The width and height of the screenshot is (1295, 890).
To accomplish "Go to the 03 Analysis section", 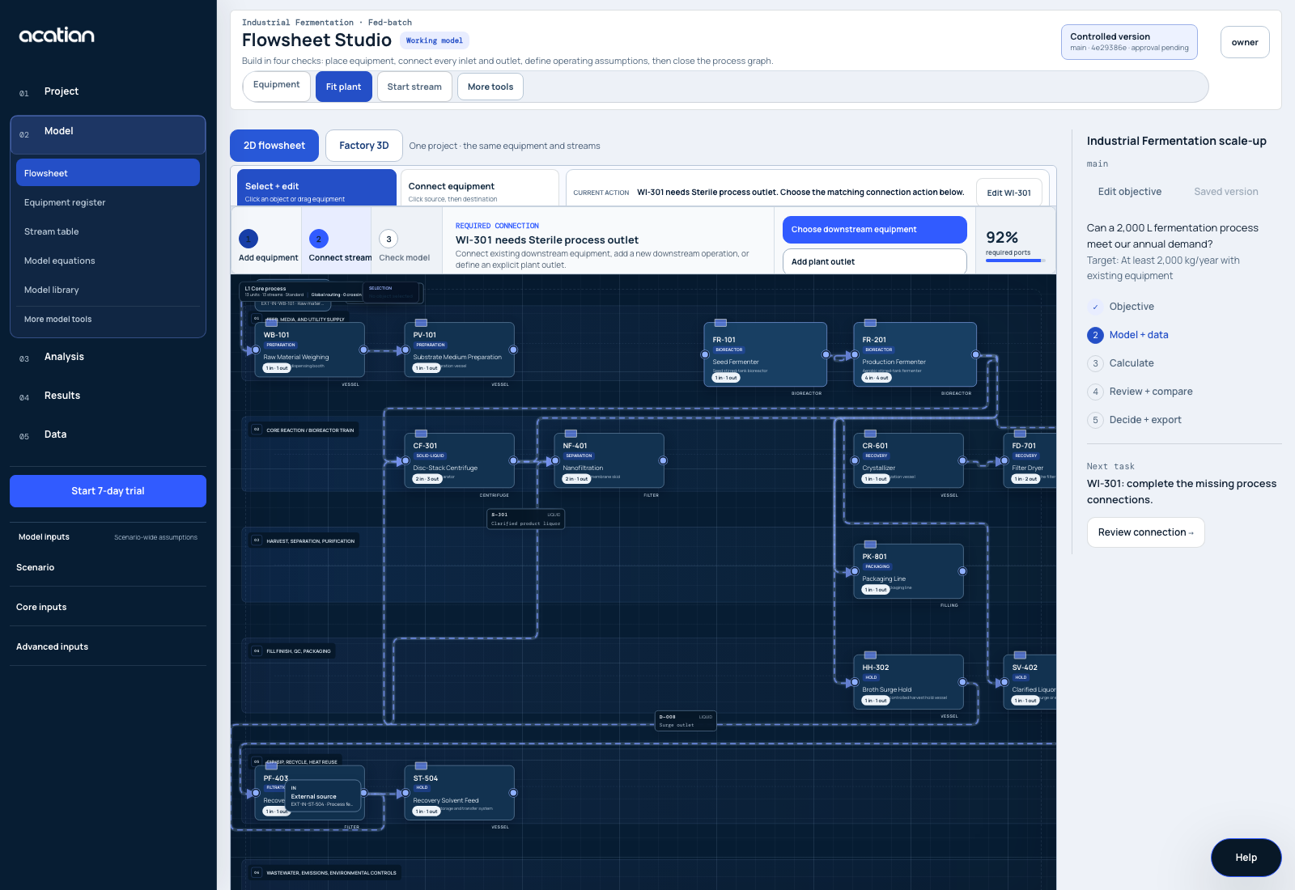I will click(108, 357).
